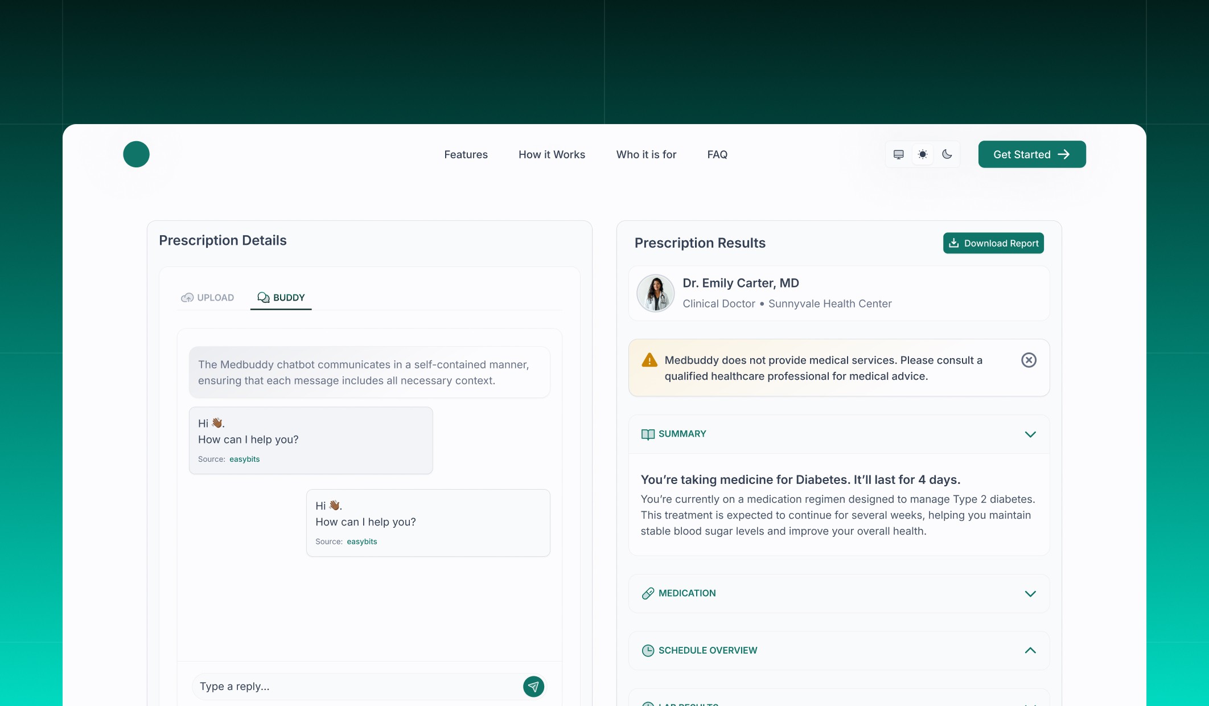Viewport: 1209px width, 706px height.
Task: Click the SUMMARY section label
Action: (x=682, y=434)
